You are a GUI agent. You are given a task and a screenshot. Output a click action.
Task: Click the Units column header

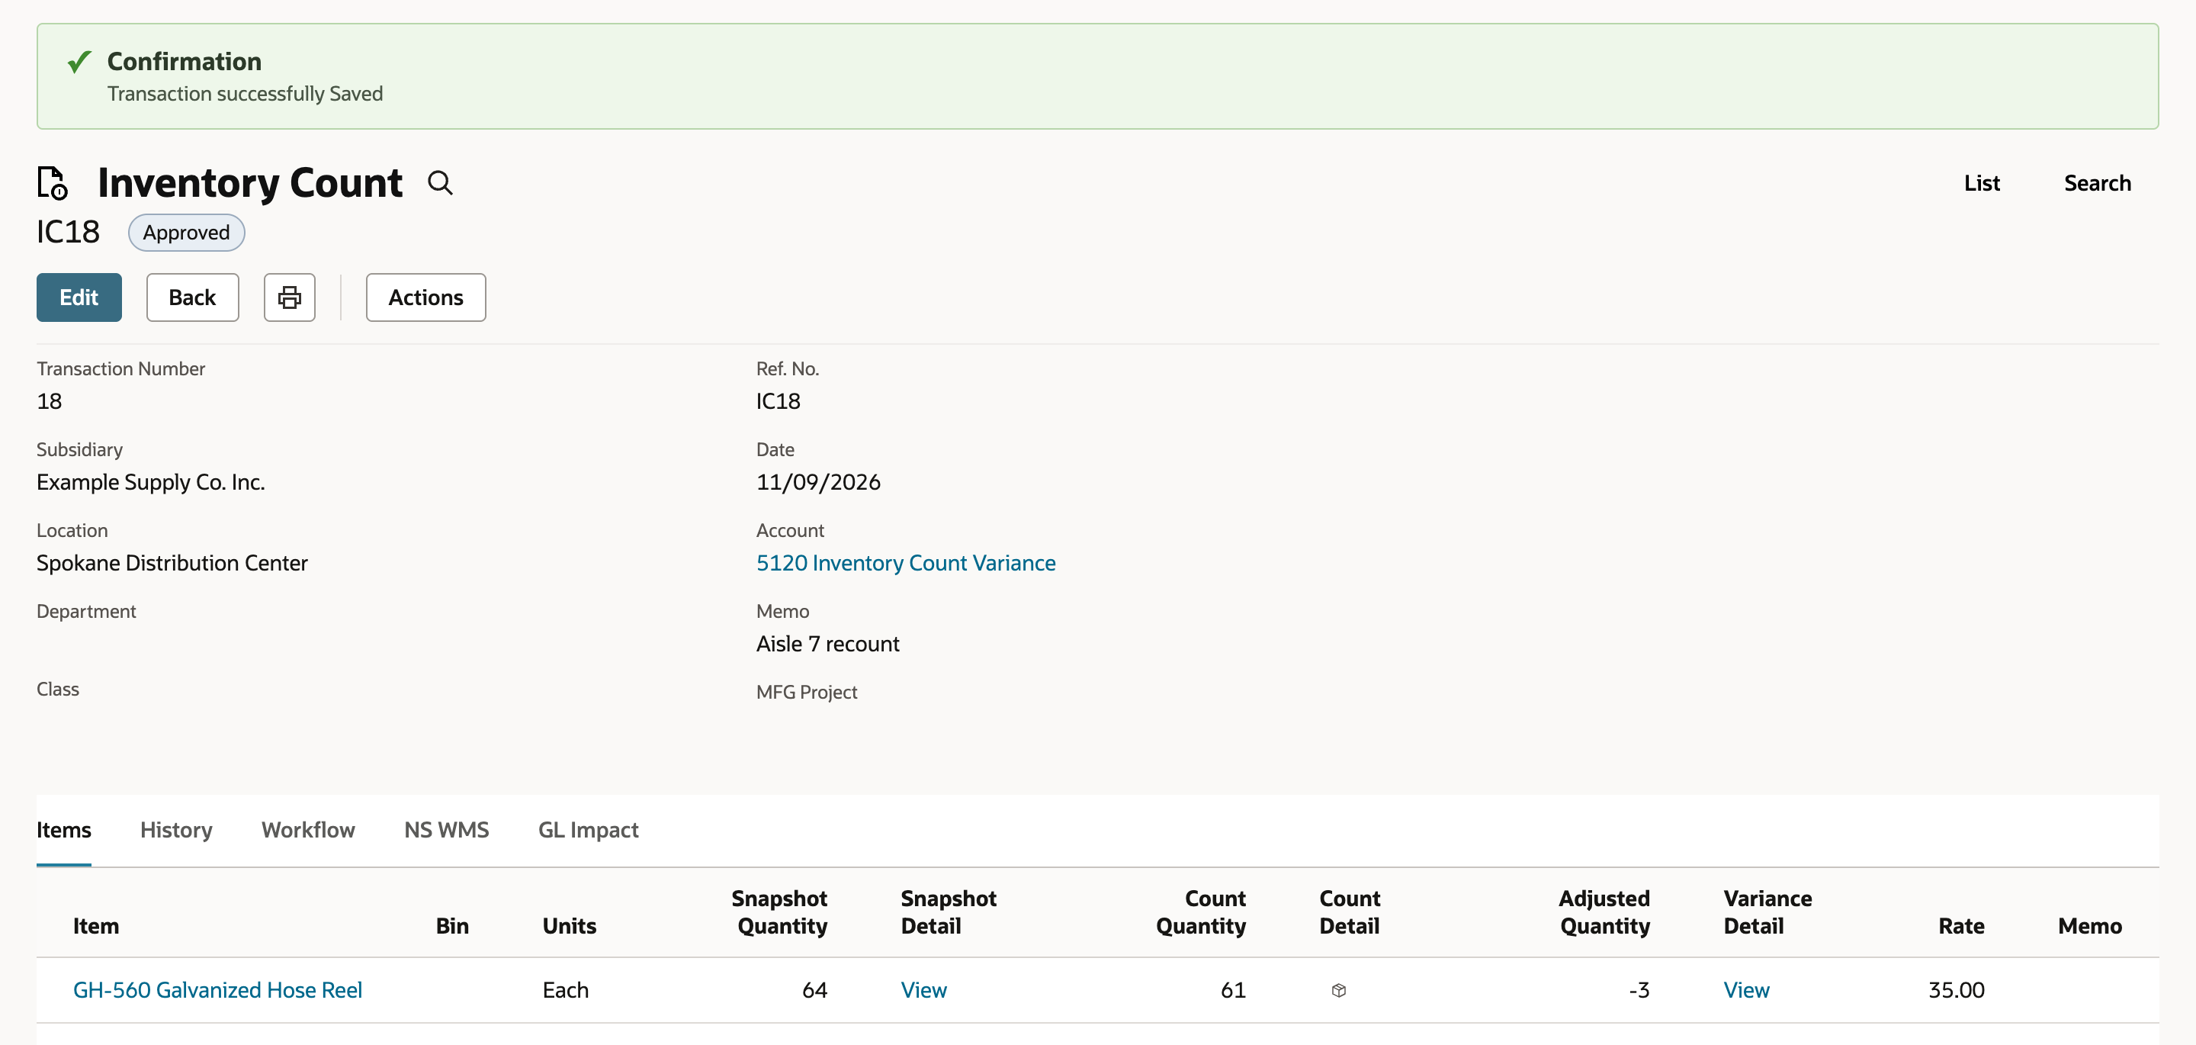click(x=570, y=925)
